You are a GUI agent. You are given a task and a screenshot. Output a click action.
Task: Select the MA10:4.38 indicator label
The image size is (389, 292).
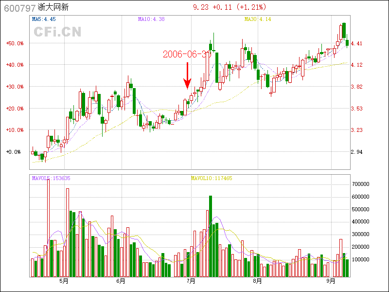pos(151,19)
